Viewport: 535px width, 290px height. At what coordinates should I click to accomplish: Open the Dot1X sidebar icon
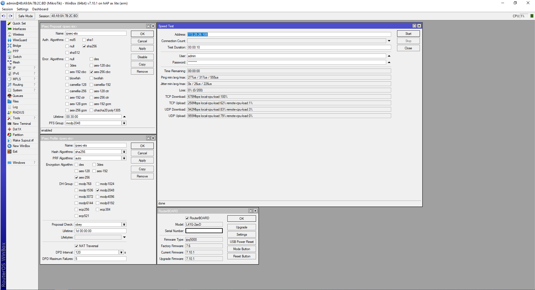[10, 129]
